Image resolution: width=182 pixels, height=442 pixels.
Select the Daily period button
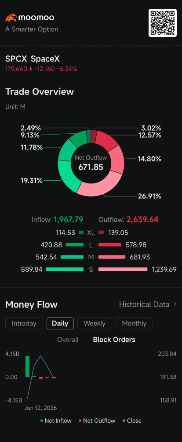click(60, 323)
